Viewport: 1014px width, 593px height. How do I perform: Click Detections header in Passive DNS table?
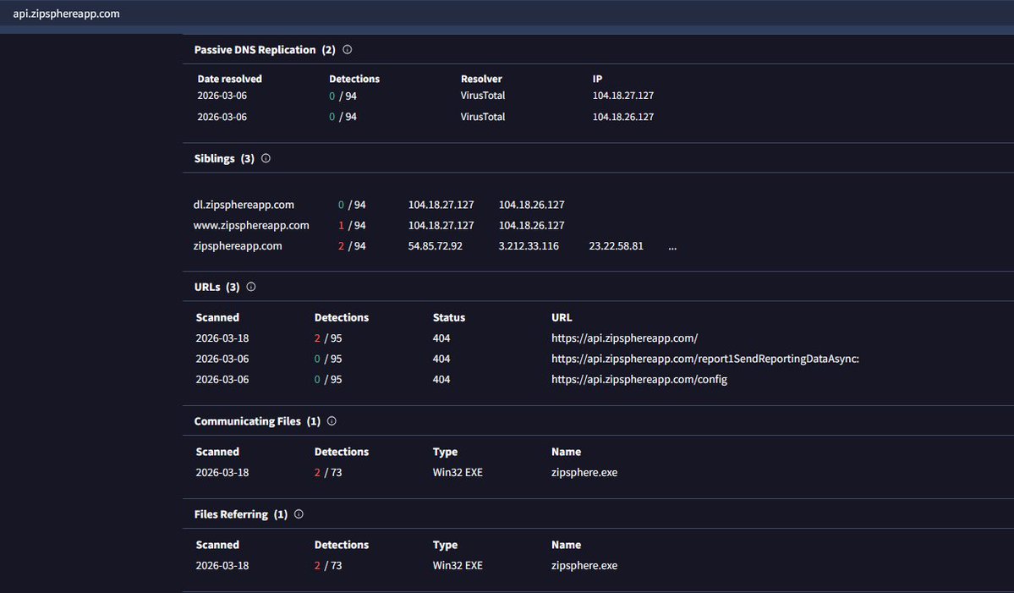(354, 79)
